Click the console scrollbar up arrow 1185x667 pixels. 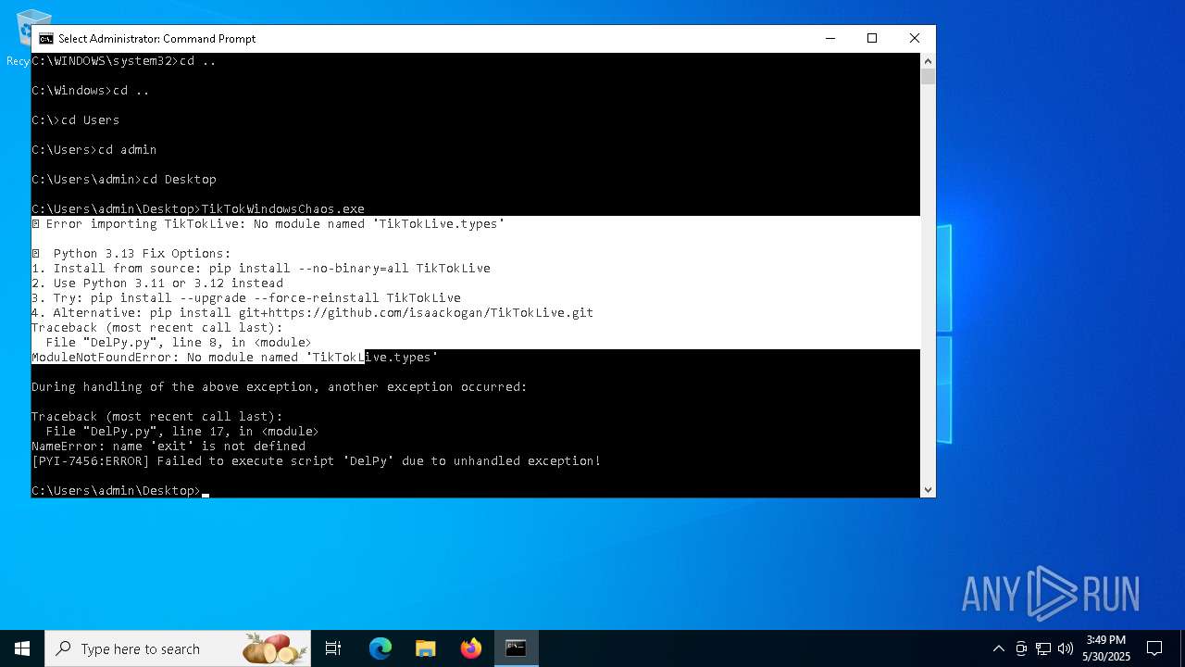point(928,60)
